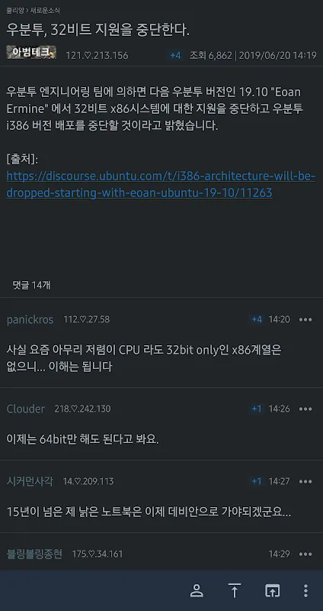The width and height of the screenshot is (323, 611).
Task: Tap the scroll-to-top arrow icon
Action: click(x=235, y=590)
